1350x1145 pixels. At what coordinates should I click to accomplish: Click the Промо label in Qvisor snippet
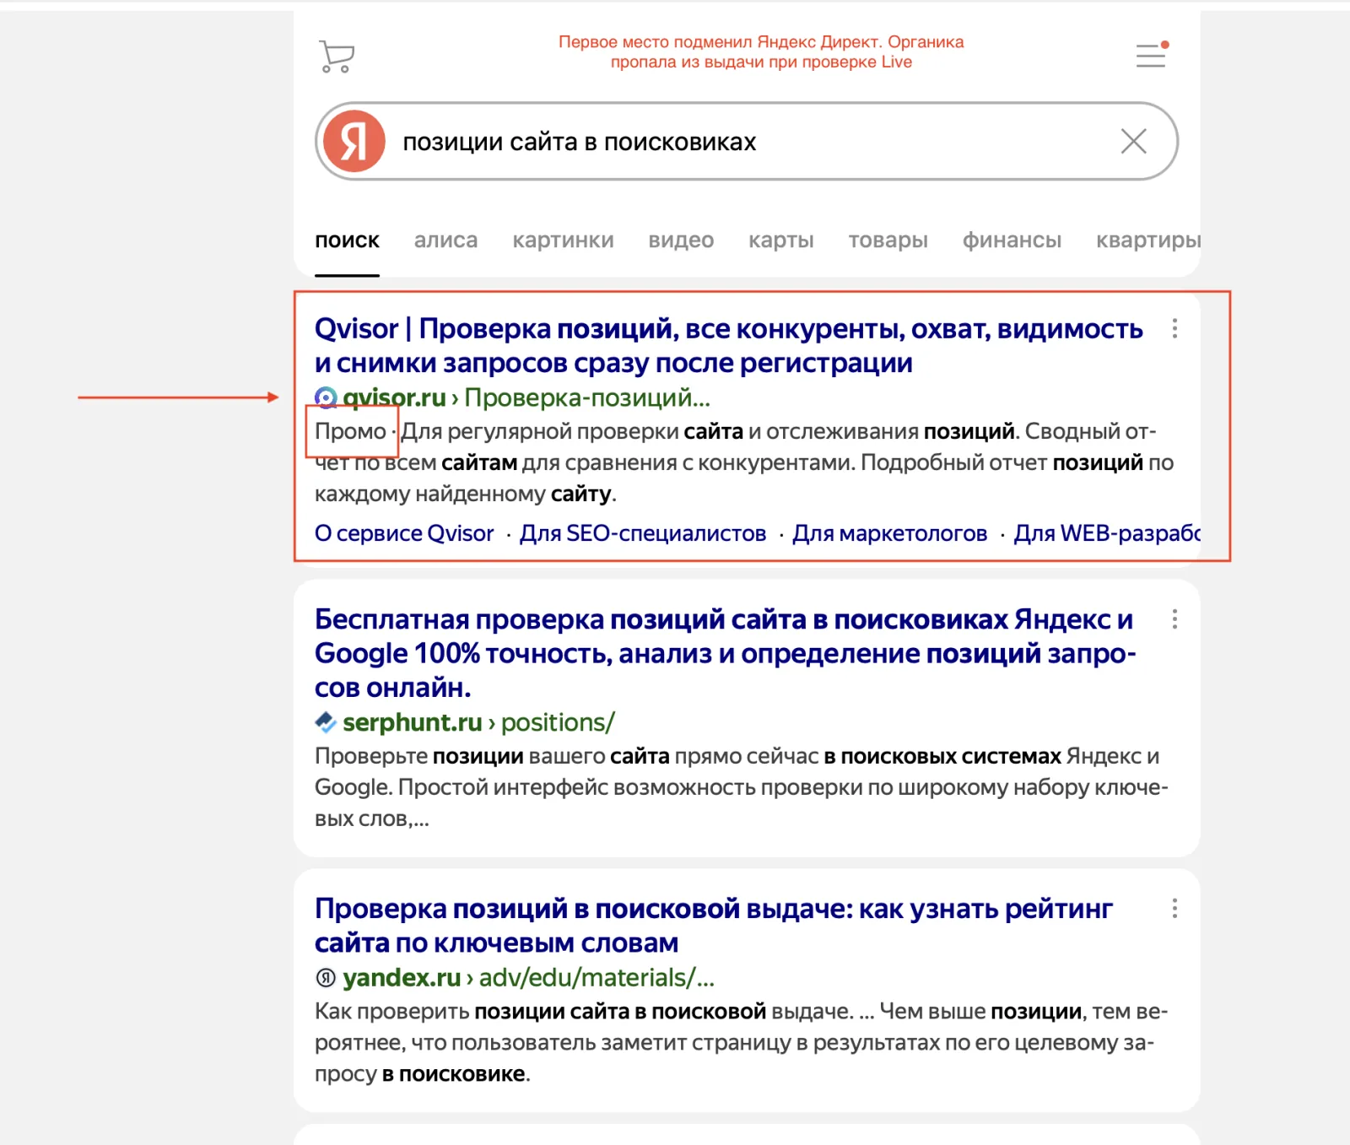350,431
